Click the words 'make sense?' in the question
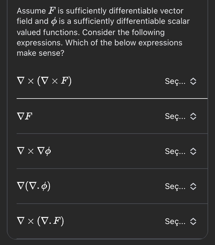 [40, 53]
